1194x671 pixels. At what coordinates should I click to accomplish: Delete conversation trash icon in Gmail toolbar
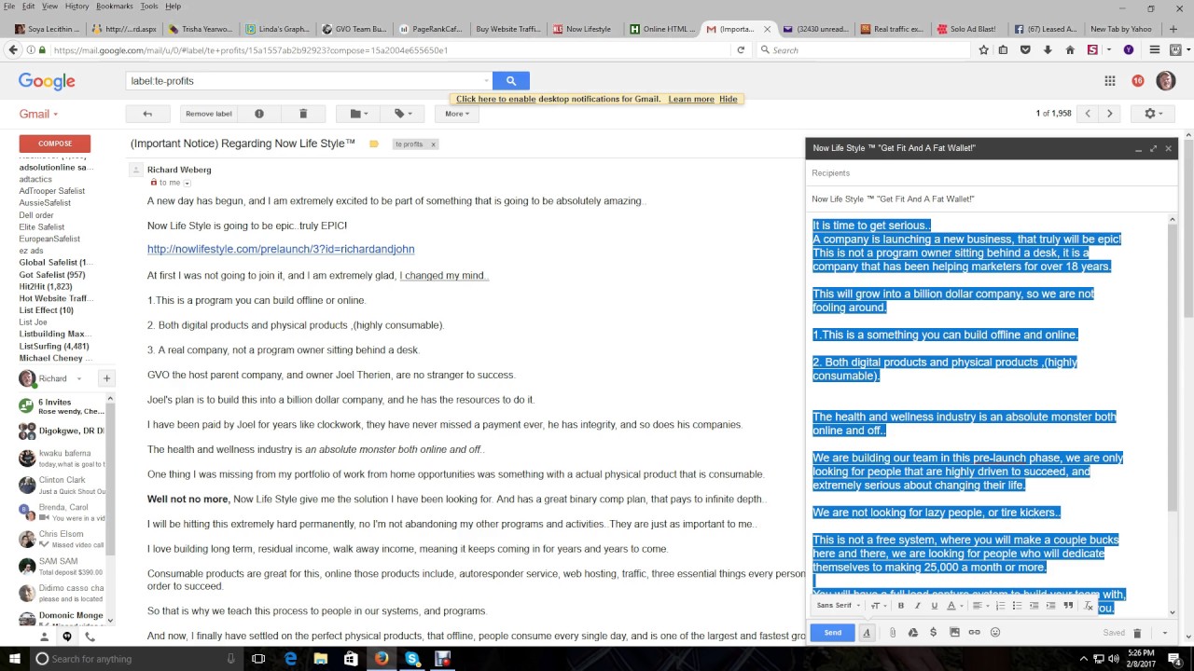tap(303, 114)
